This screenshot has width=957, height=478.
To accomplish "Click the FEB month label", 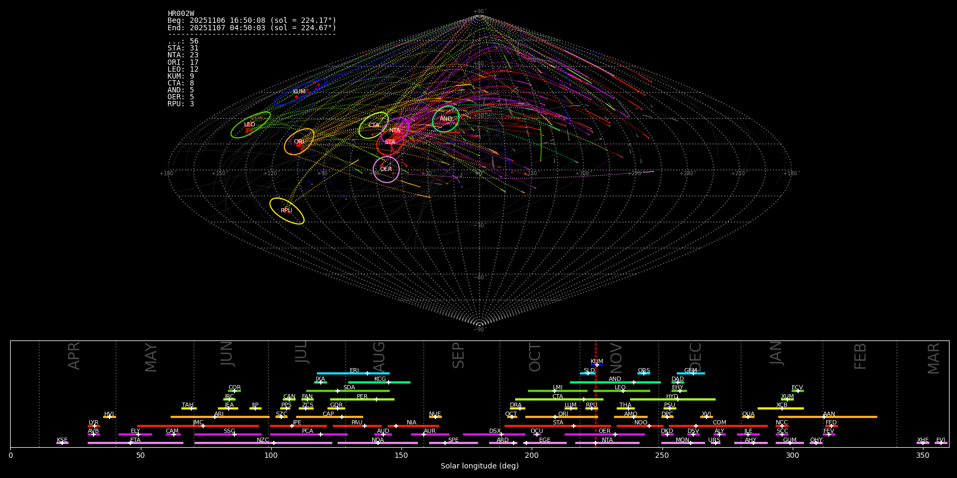I will [x=860, y=356].
